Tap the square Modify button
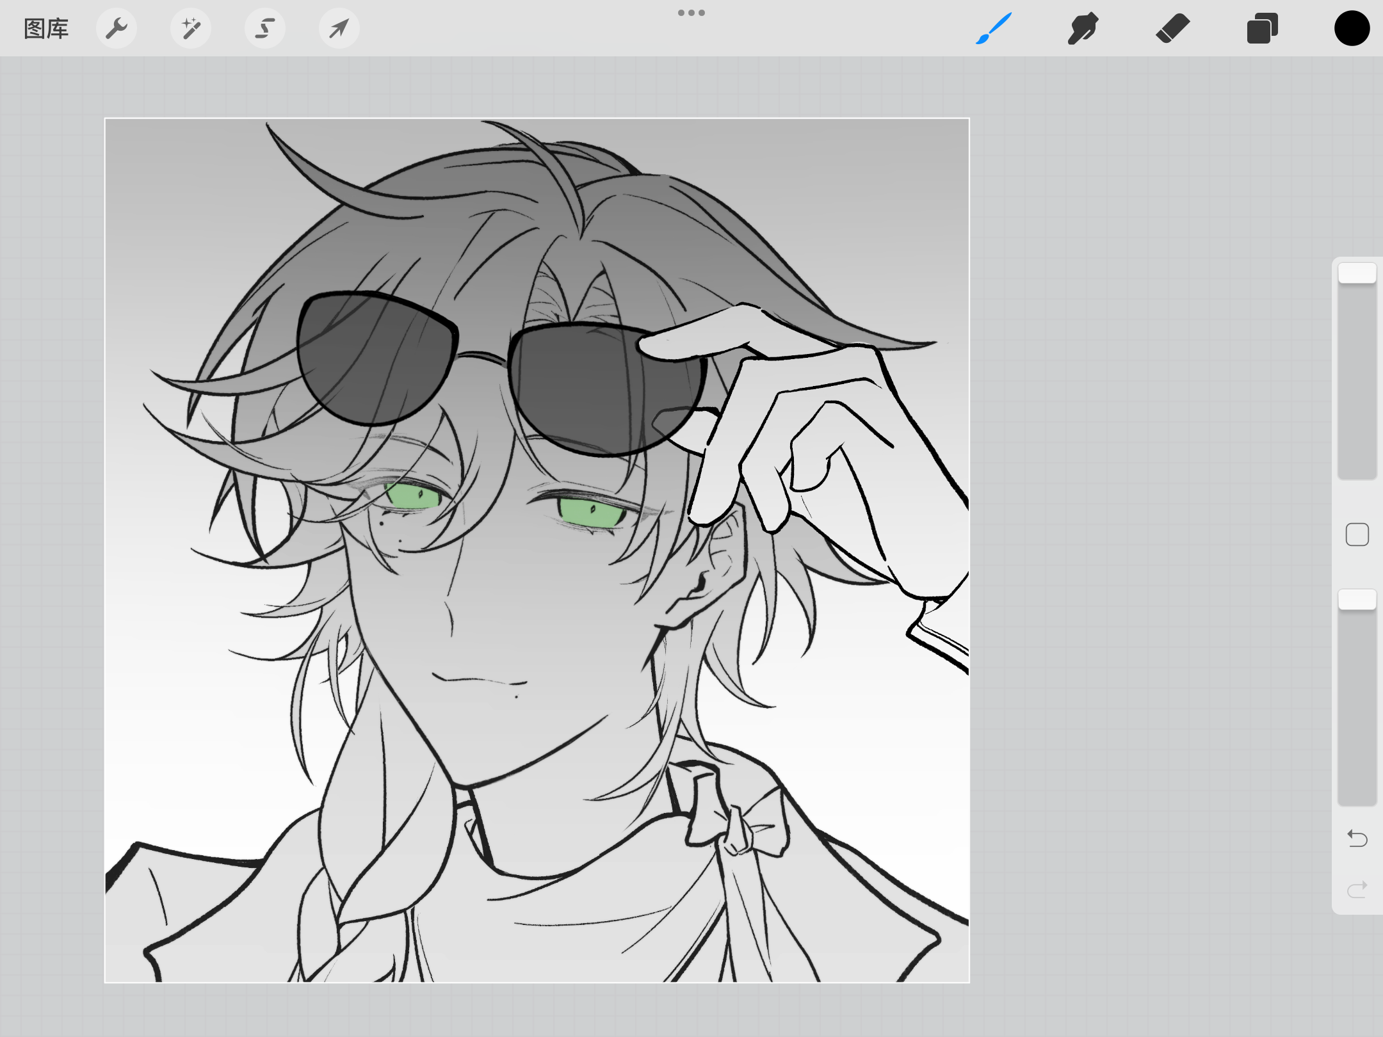The height and width of the screenshot is (1037, 1383). [1357, 535]
